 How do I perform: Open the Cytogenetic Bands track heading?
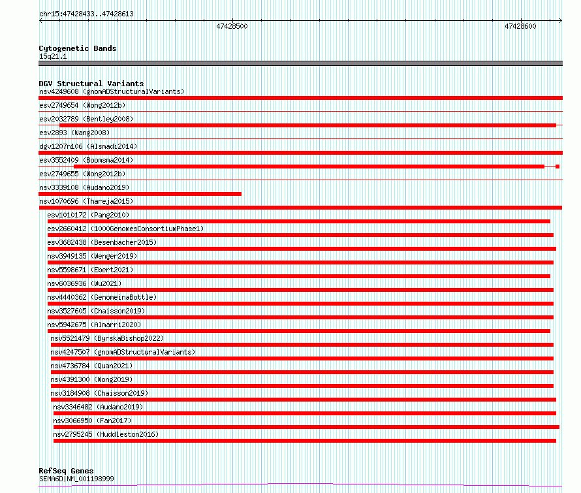coord(78,48)
